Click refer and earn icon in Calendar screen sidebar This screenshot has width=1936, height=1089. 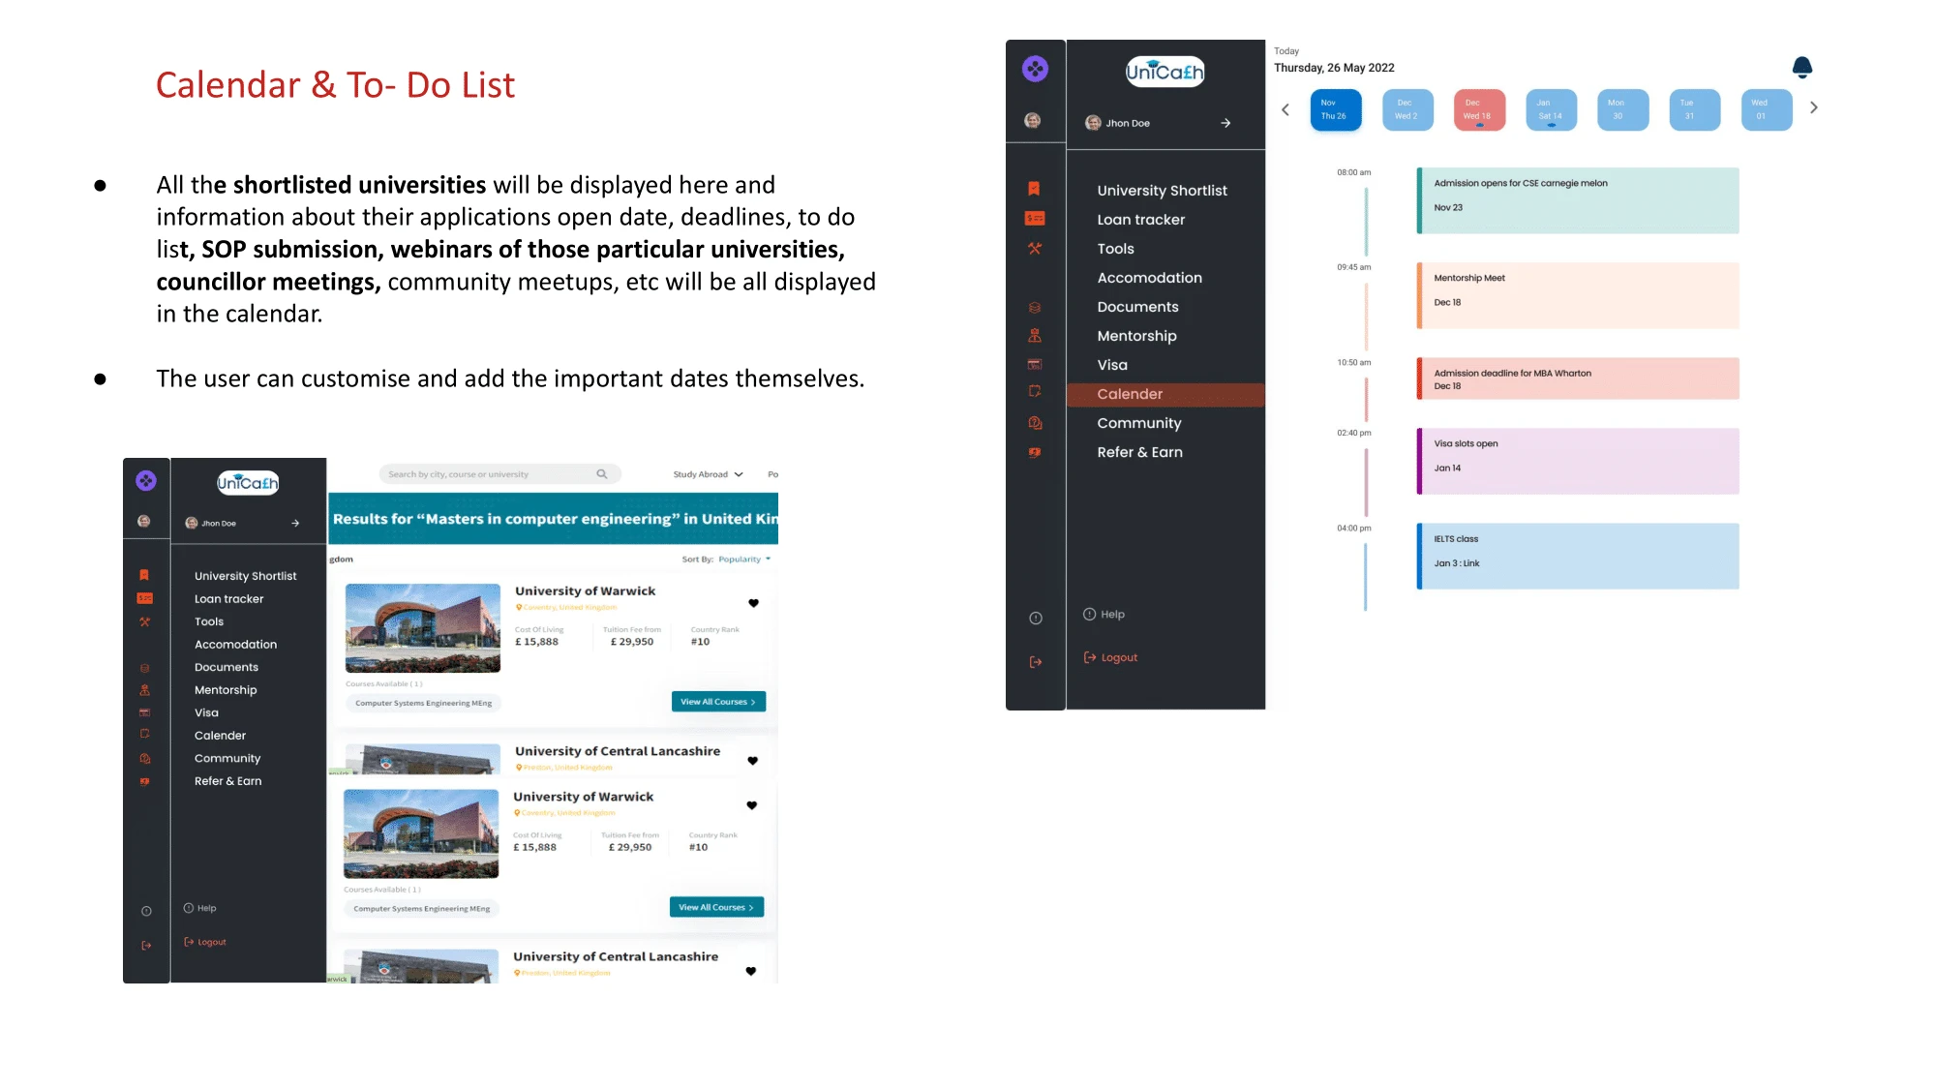[1035, 452]
